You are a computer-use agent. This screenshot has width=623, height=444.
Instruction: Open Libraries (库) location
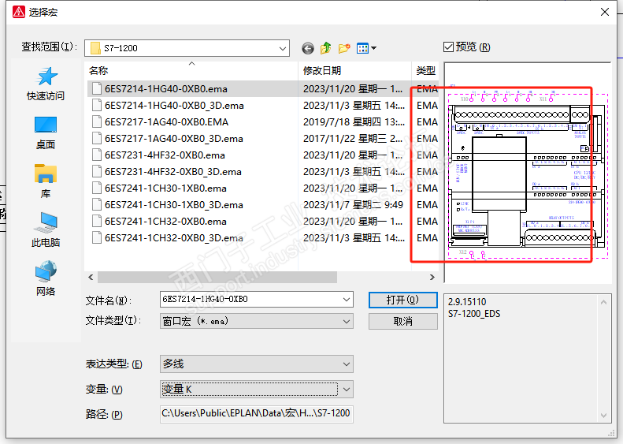click(46, 181)
